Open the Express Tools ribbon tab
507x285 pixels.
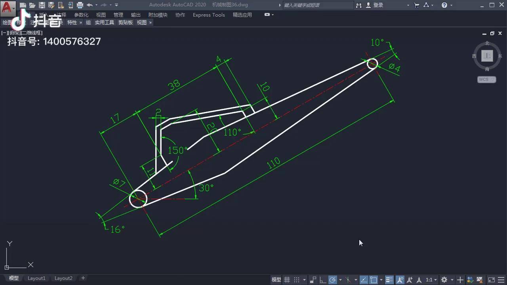click(x=208, y=15)
